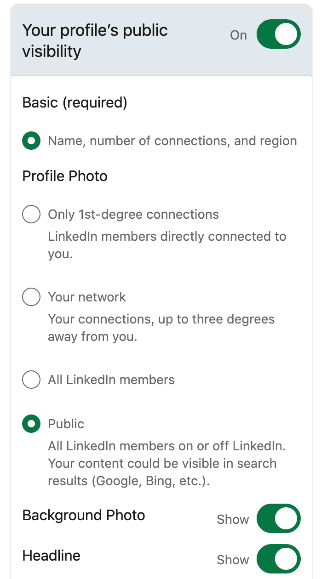Click the "On" label beside the main toggle
Screen dimensions: 321x579
(238, 34)
